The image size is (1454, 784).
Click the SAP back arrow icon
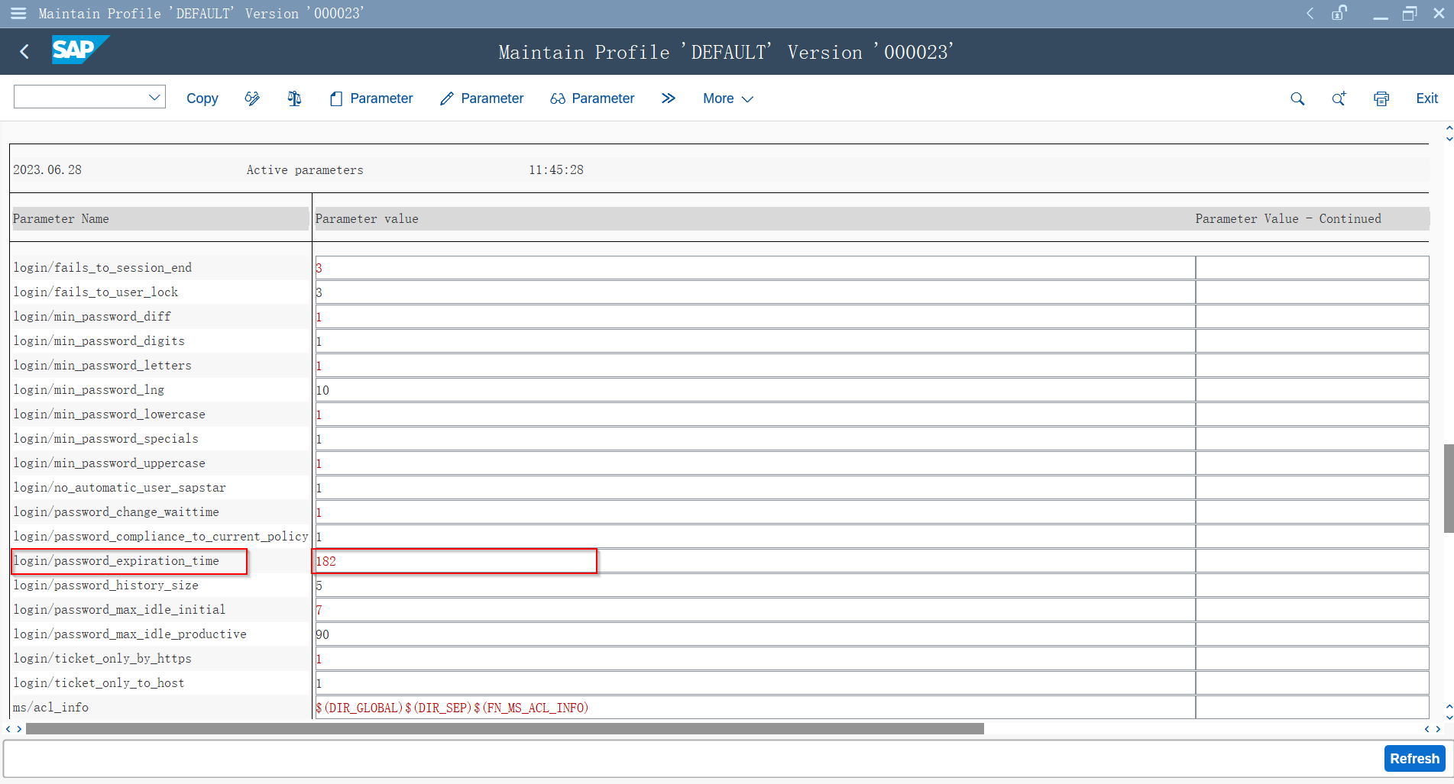(24, 51)
